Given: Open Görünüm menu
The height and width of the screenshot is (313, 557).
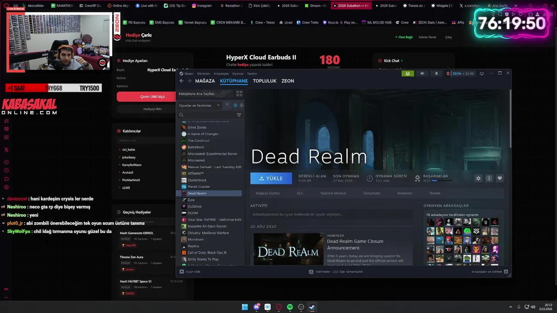Looking at the screenshot, I should (203, 73).
